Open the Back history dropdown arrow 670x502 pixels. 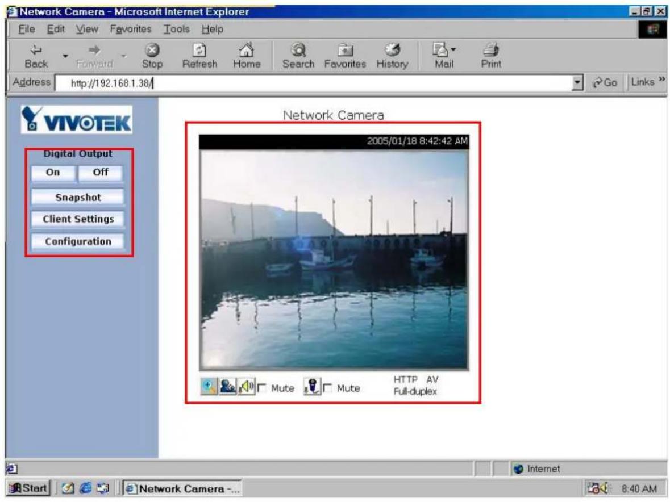65,56
